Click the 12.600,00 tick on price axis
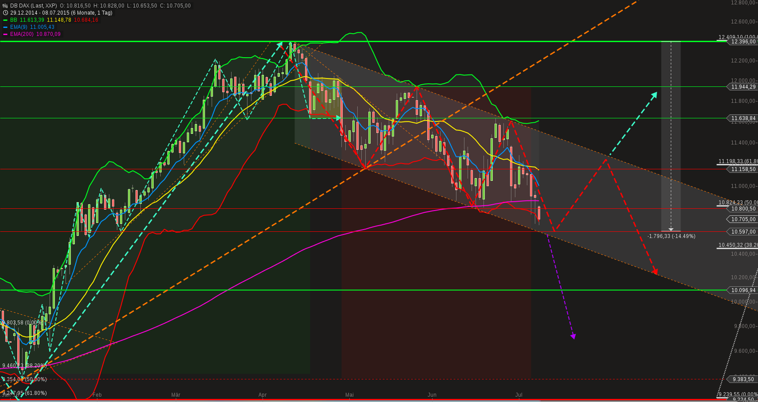Viewport: 758px width, 402px height. point(743,22)
